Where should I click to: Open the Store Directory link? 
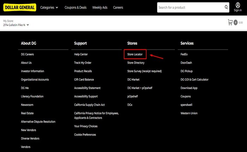[x=136, y=63]
